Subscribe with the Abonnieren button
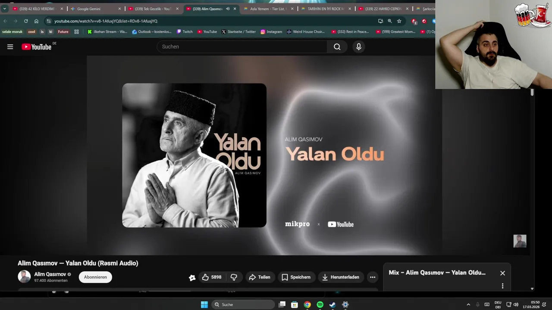Screen dimensions: 552x310 (x=95, y=277)
